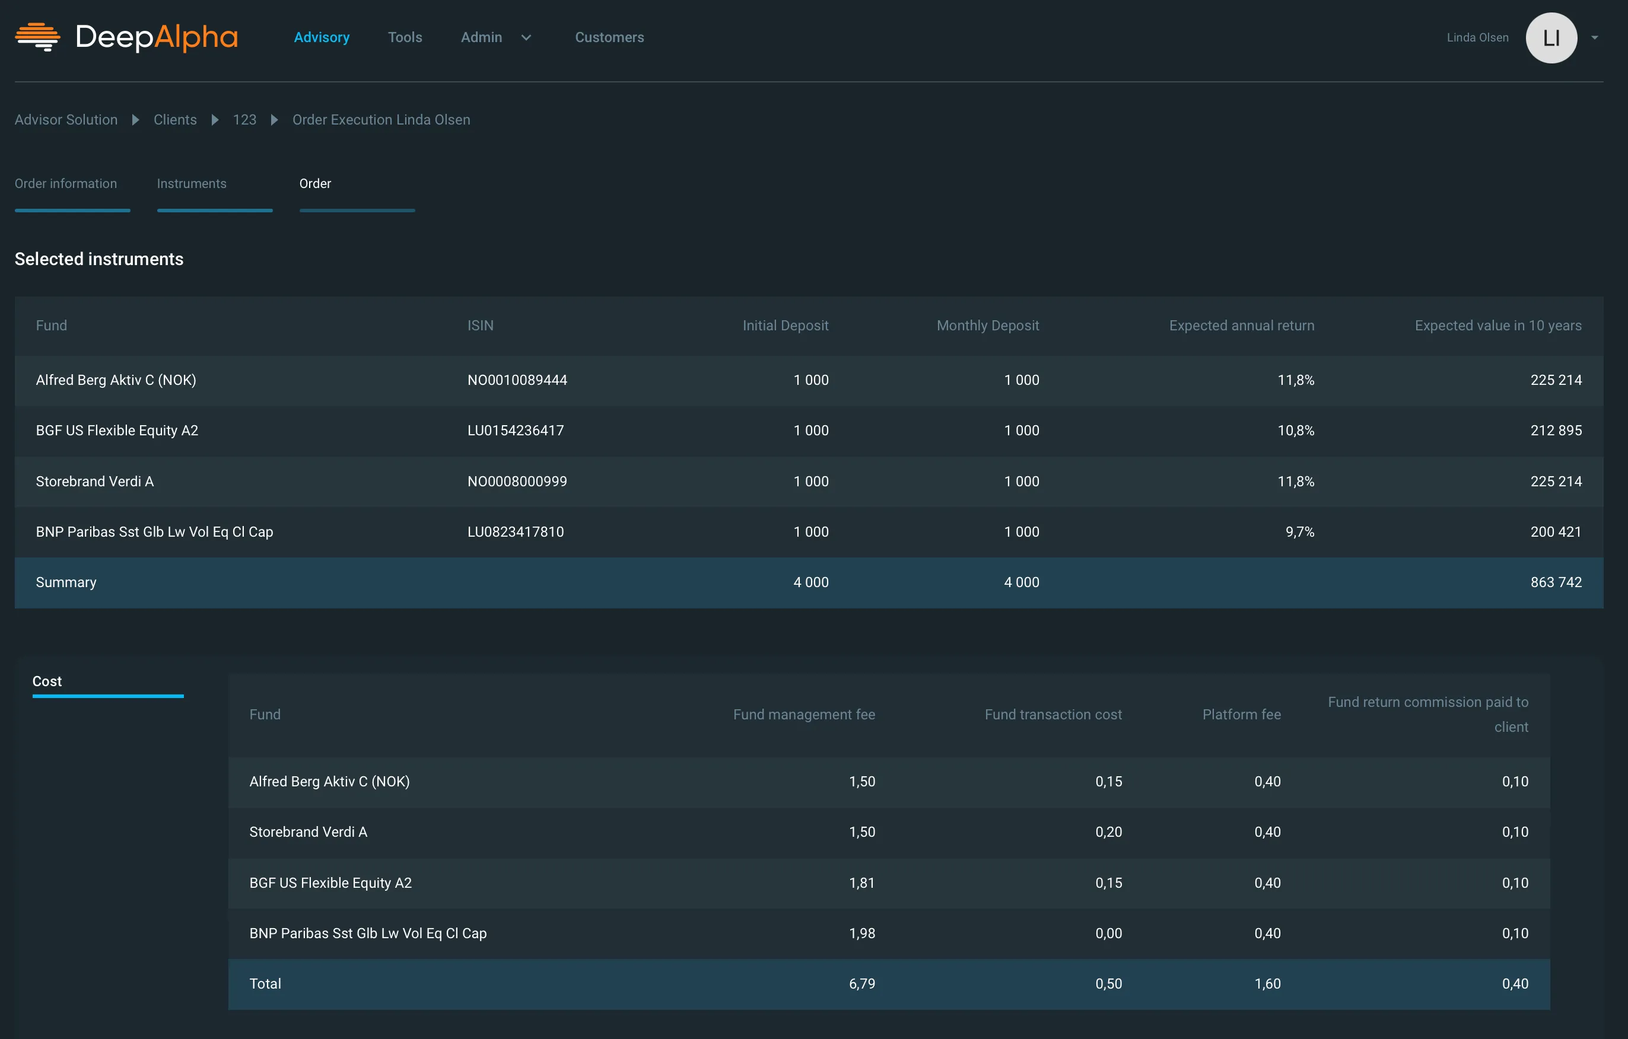Screen dimensions: 1628x1039
Task: Click transaction cost 0,00
Action: click(x=1109, y=933)
